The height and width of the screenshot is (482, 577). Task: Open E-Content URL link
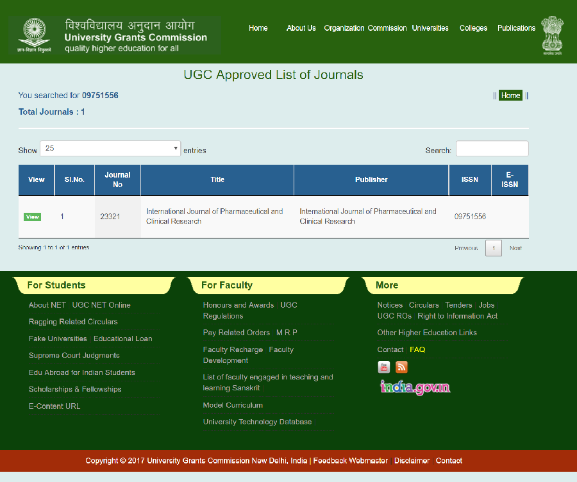click(x=54, y=406)
